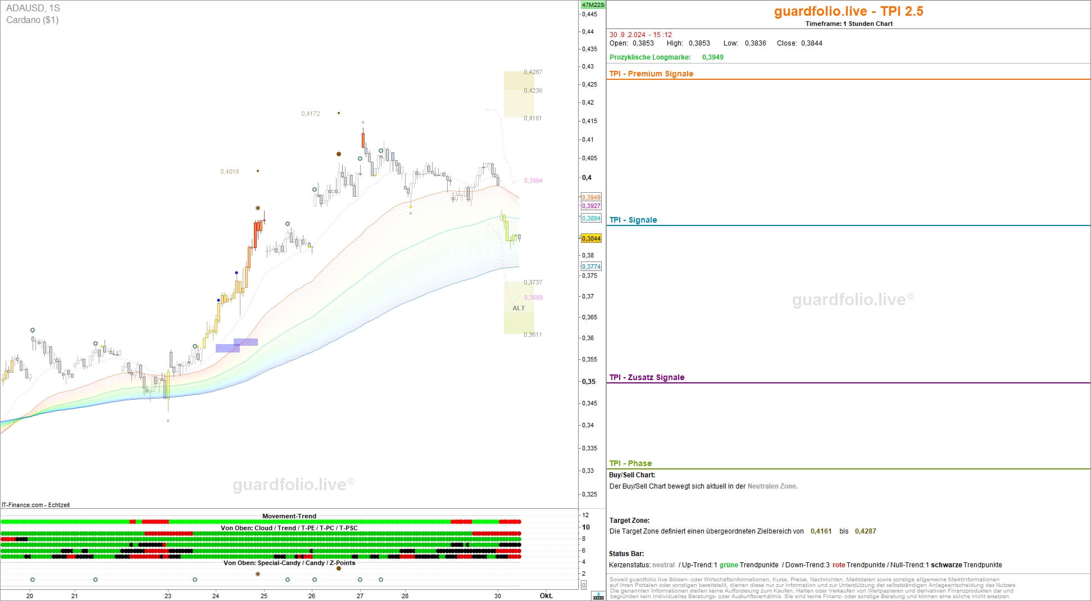Click the 0,4287 value in the Target Zone sentence
This screenshot has height=601, width=1091.
pyautogui.click(x=865, y=531)
